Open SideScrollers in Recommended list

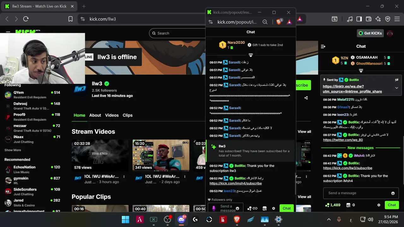32,192
